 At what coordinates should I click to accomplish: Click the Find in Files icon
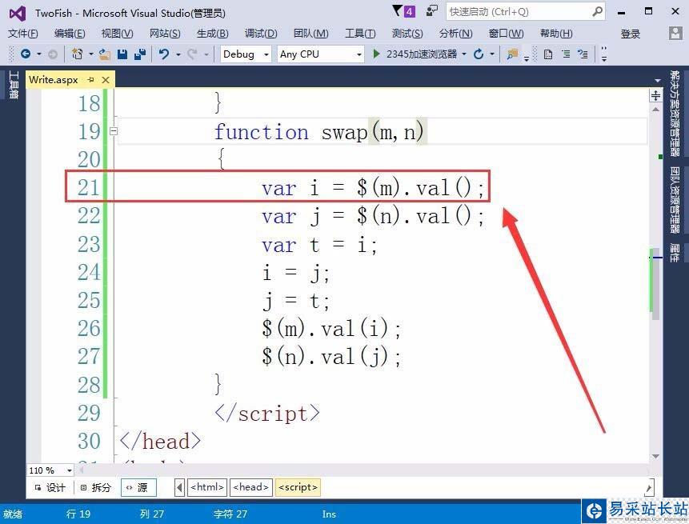(512, 54)
